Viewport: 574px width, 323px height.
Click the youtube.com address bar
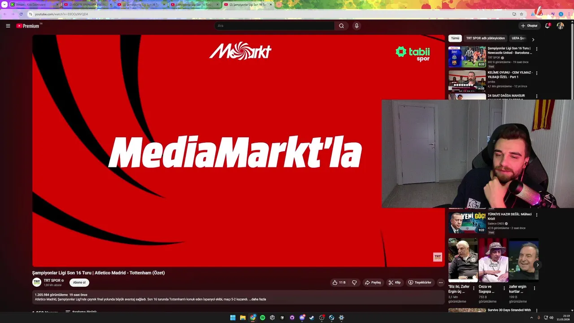tap(269, 14)
